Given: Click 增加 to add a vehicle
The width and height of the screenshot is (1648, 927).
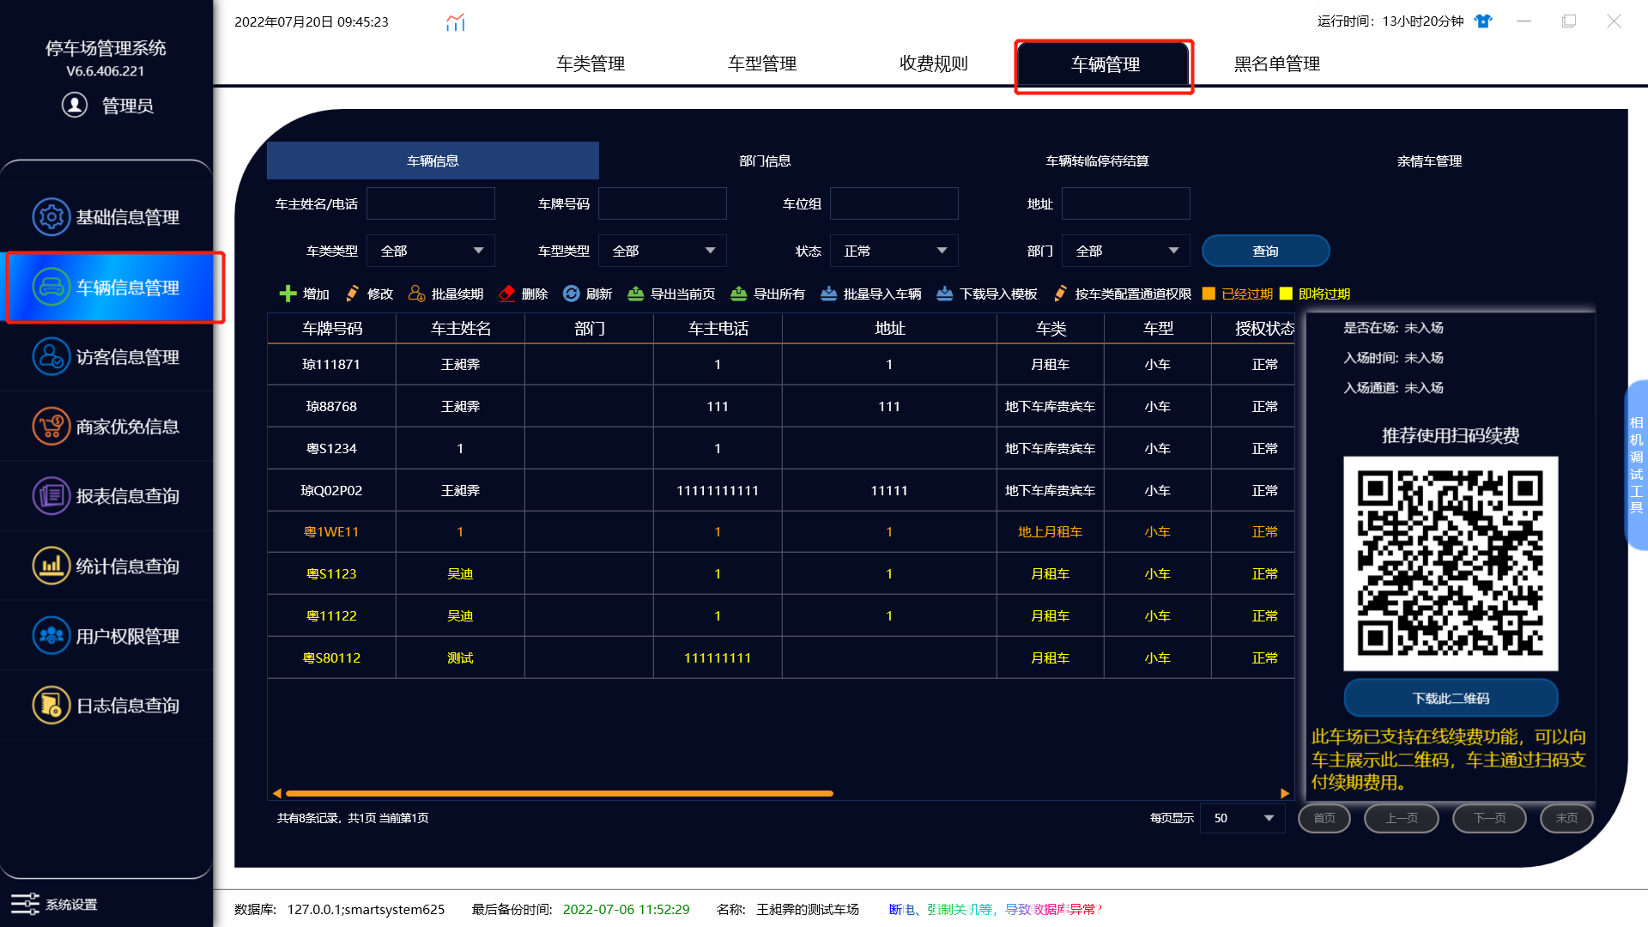Looking at the screenshot, I should pyautogui.click(x=305, y=294).
